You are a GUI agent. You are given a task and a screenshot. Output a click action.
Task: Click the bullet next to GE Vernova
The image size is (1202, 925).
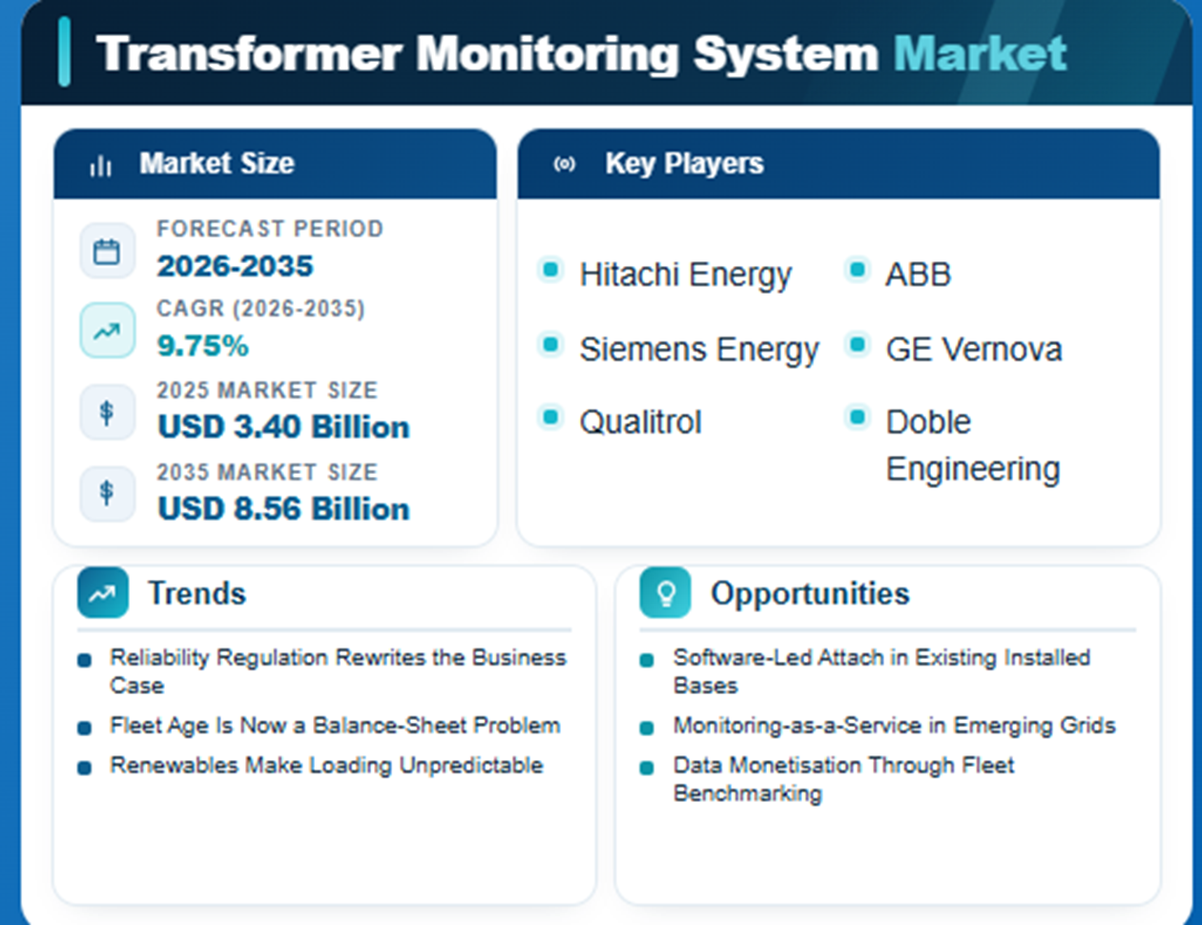point(858,344)
